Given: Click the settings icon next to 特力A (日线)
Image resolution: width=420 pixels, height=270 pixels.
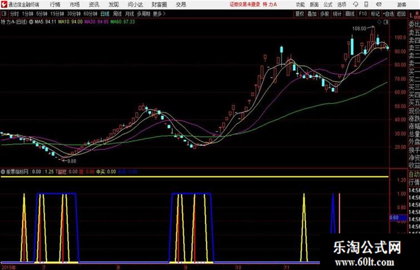Looking at the screenshot, I should coord(31,22).
